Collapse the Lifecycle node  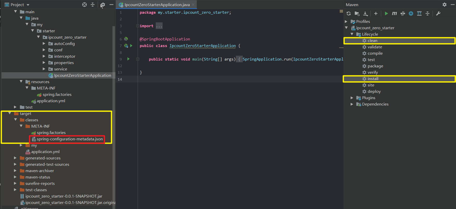(352, 34)
